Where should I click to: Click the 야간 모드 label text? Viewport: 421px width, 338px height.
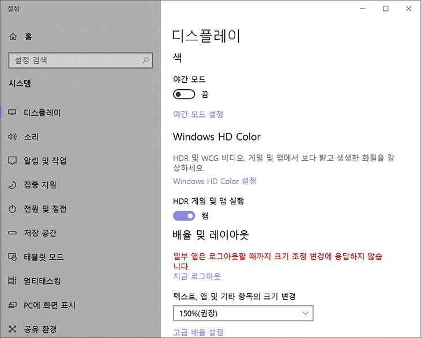189,79
